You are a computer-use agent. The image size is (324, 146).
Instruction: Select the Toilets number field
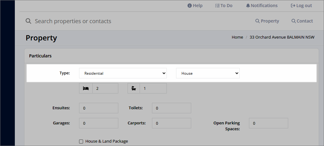click(171, 108)
